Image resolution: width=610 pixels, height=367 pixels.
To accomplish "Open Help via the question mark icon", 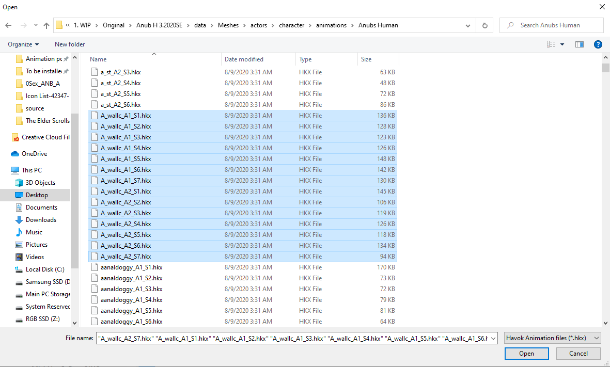I will tap(598, 44).
